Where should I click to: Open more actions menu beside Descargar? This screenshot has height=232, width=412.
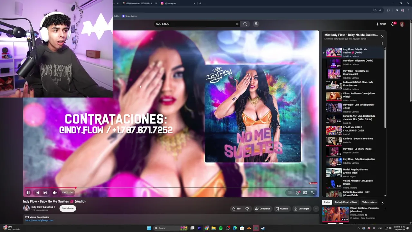point(316,209)
